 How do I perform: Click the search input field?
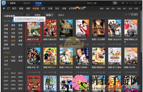(x=100, y=3)
